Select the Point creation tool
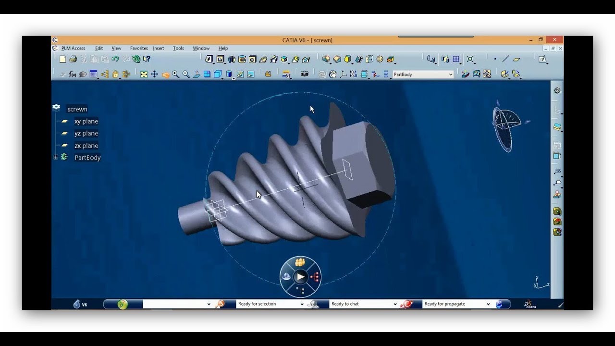 click(495, 59)
